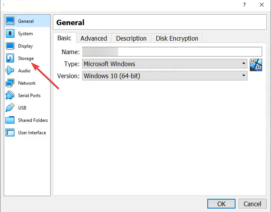Viewport: 271px width, 212px height.
Task: Expand the Type dropdown
Action: [x=164, y=64]
